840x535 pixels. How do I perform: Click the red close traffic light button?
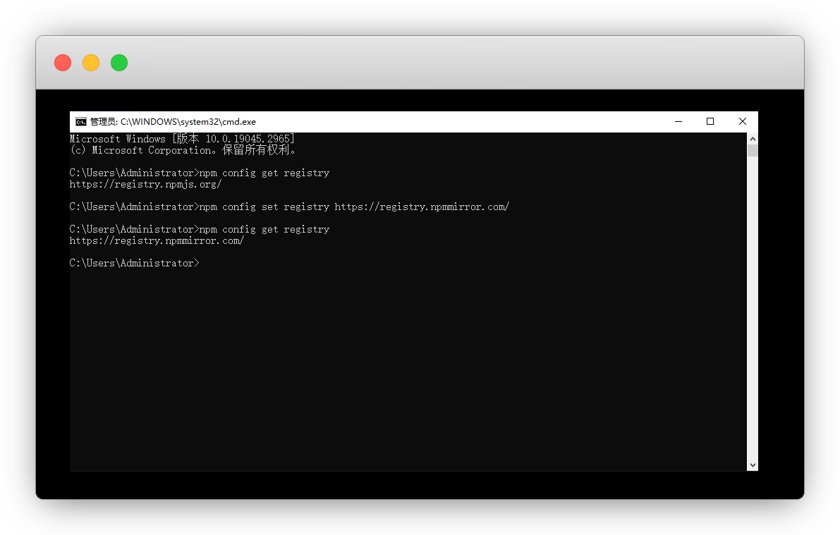(63, 63)
